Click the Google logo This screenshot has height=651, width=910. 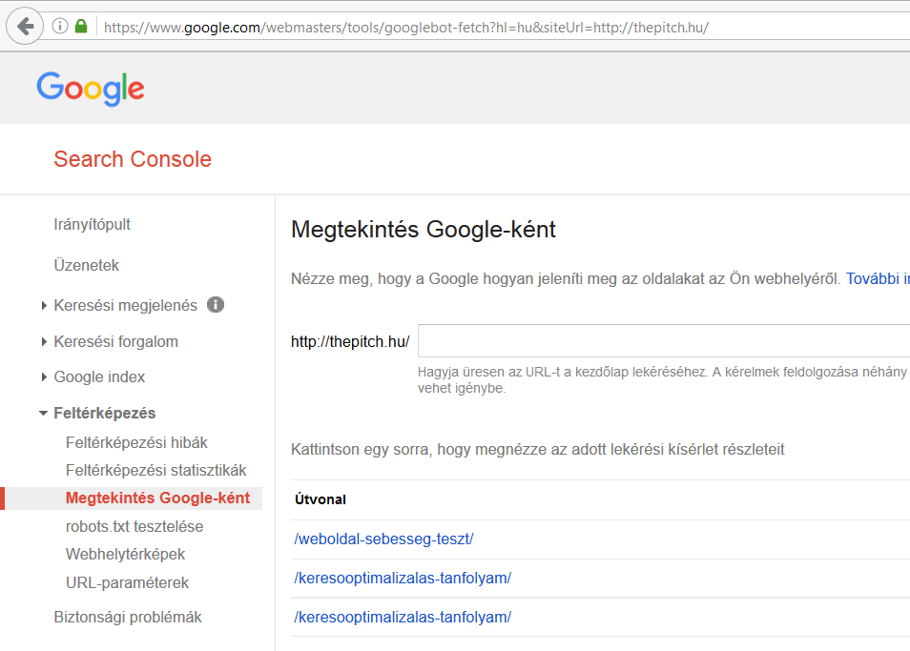91,89
